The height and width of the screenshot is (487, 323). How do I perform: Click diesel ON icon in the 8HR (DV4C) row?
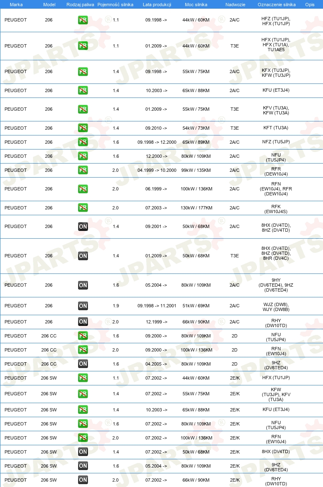click(83, 256)
